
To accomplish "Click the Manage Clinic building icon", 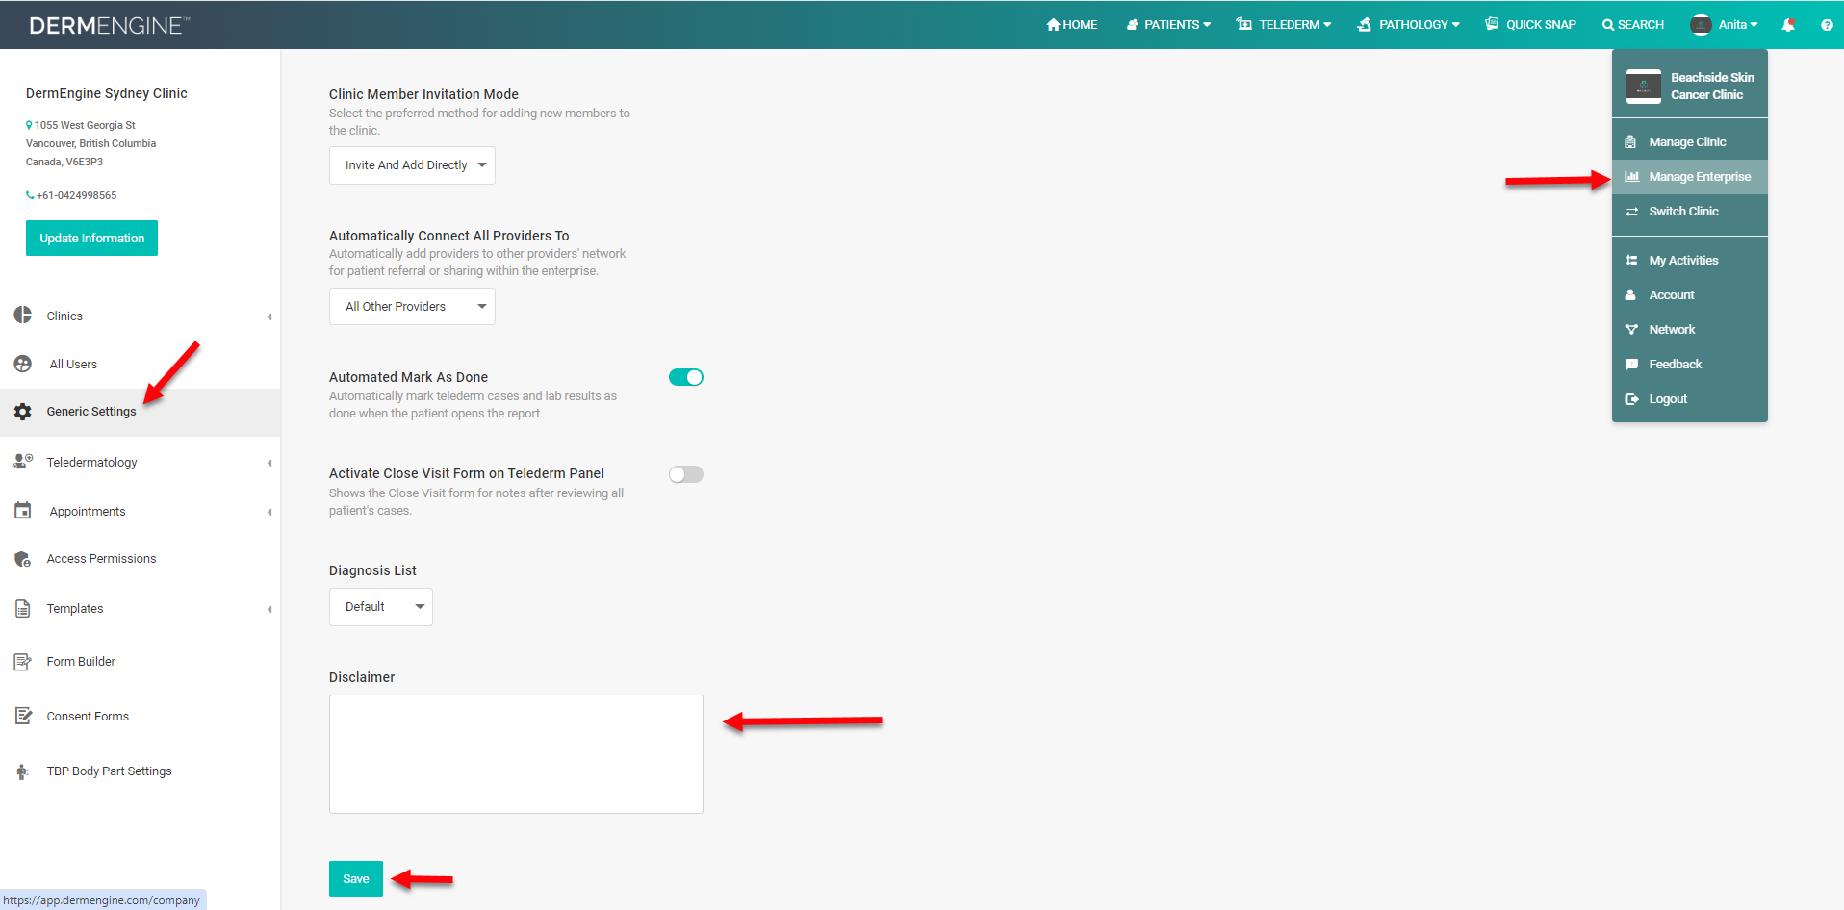I will (x=1630, y=142).
